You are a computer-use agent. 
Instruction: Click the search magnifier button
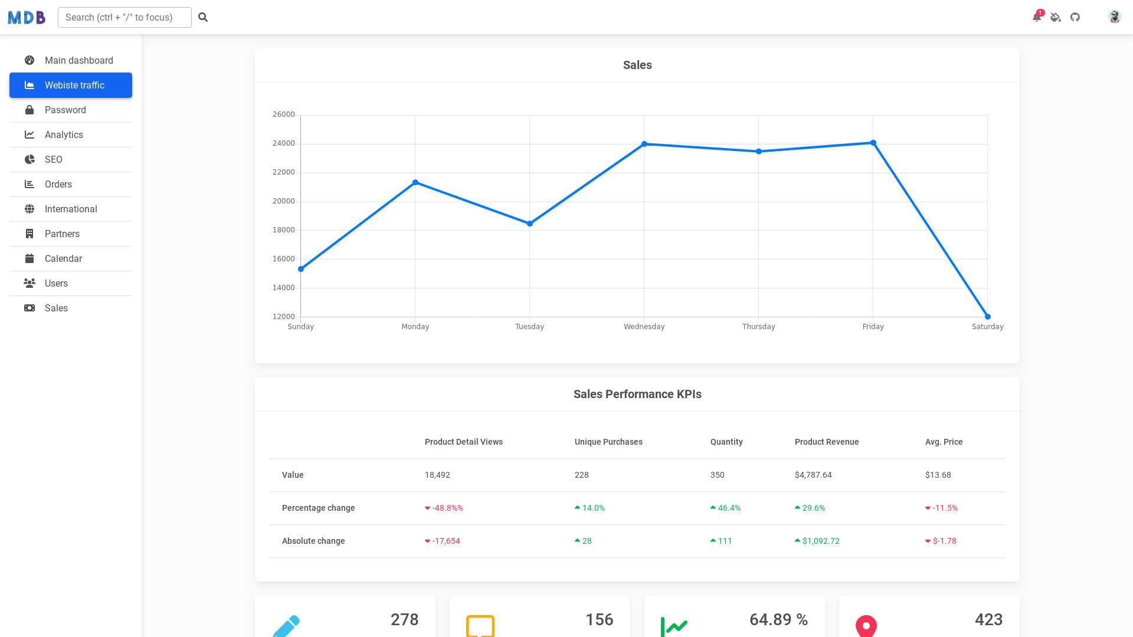click(x=203, y=17)
